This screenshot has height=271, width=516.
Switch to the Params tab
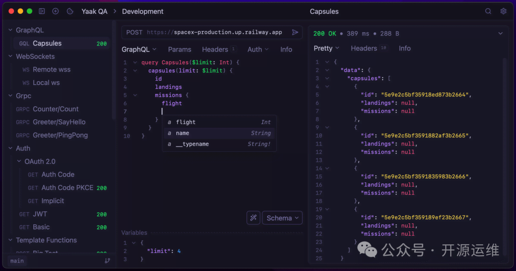click(179, 49)
